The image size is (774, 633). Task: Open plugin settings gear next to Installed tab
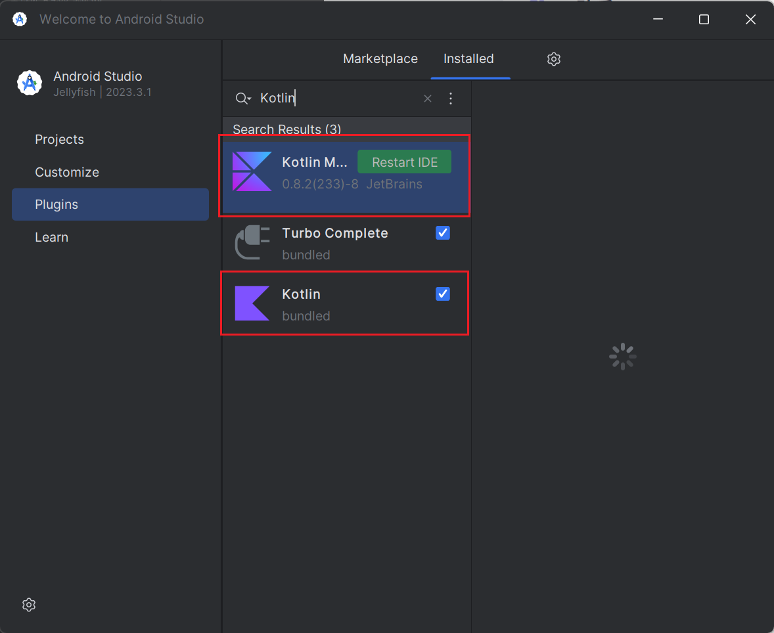tap(554, 59)
